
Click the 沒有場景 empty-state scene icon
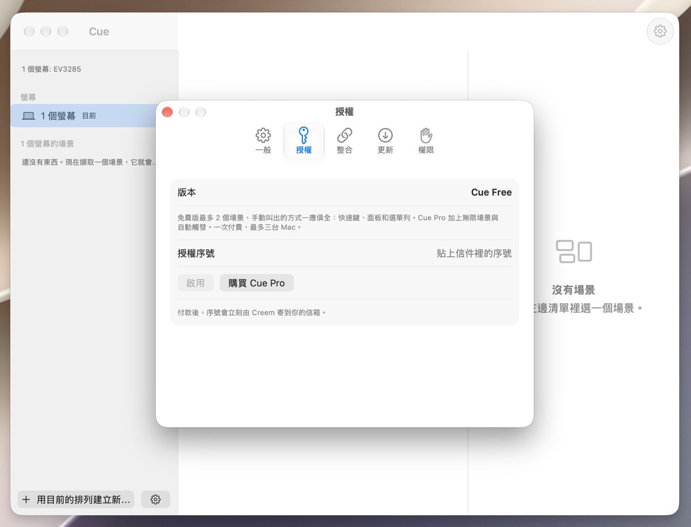point(574,252)
